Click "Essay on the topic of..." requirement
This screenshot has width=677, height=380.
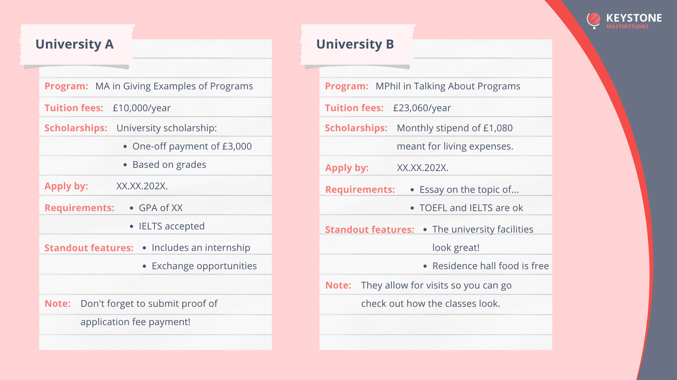pos(469,190)
